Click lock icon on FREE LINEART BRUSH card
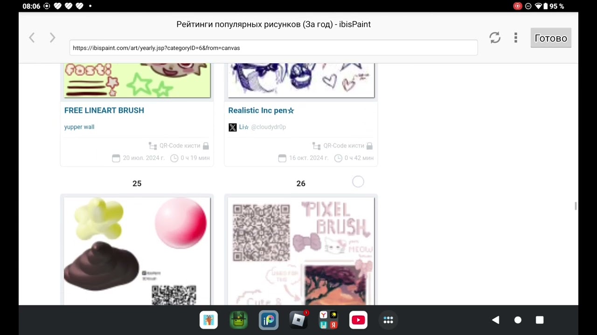 pos(206,146)
